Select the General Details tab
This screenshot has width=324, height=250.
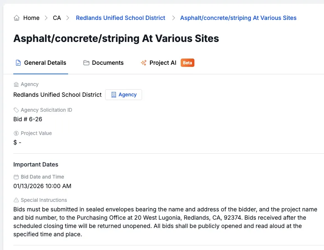point(45,63)
